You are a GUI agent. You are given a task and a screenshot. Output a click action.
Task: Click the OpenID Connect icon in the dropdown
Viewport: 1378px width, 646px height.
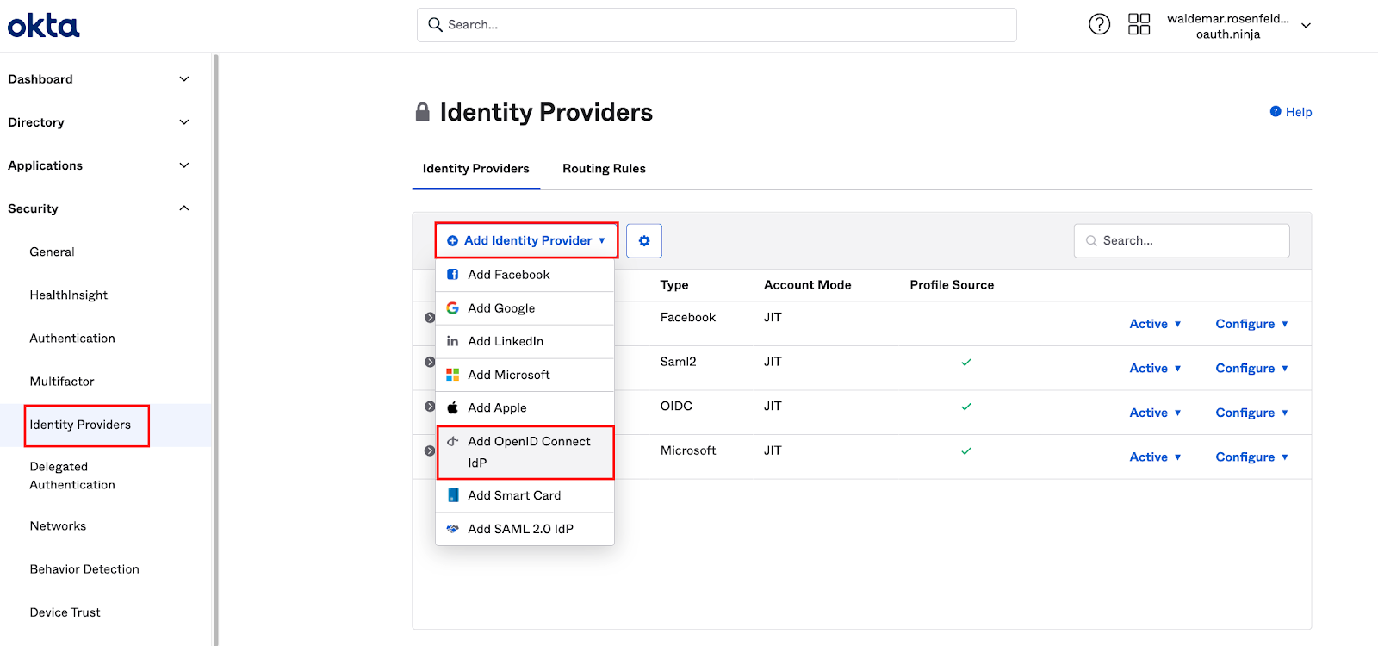point(452,441)
